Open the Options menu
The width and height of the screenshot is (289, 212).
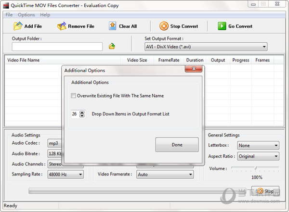(x=26, y=15)
